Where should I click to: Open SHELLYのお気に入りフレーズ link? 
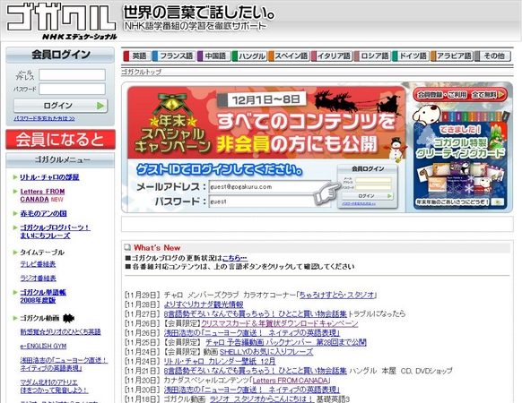click(266, 351)
